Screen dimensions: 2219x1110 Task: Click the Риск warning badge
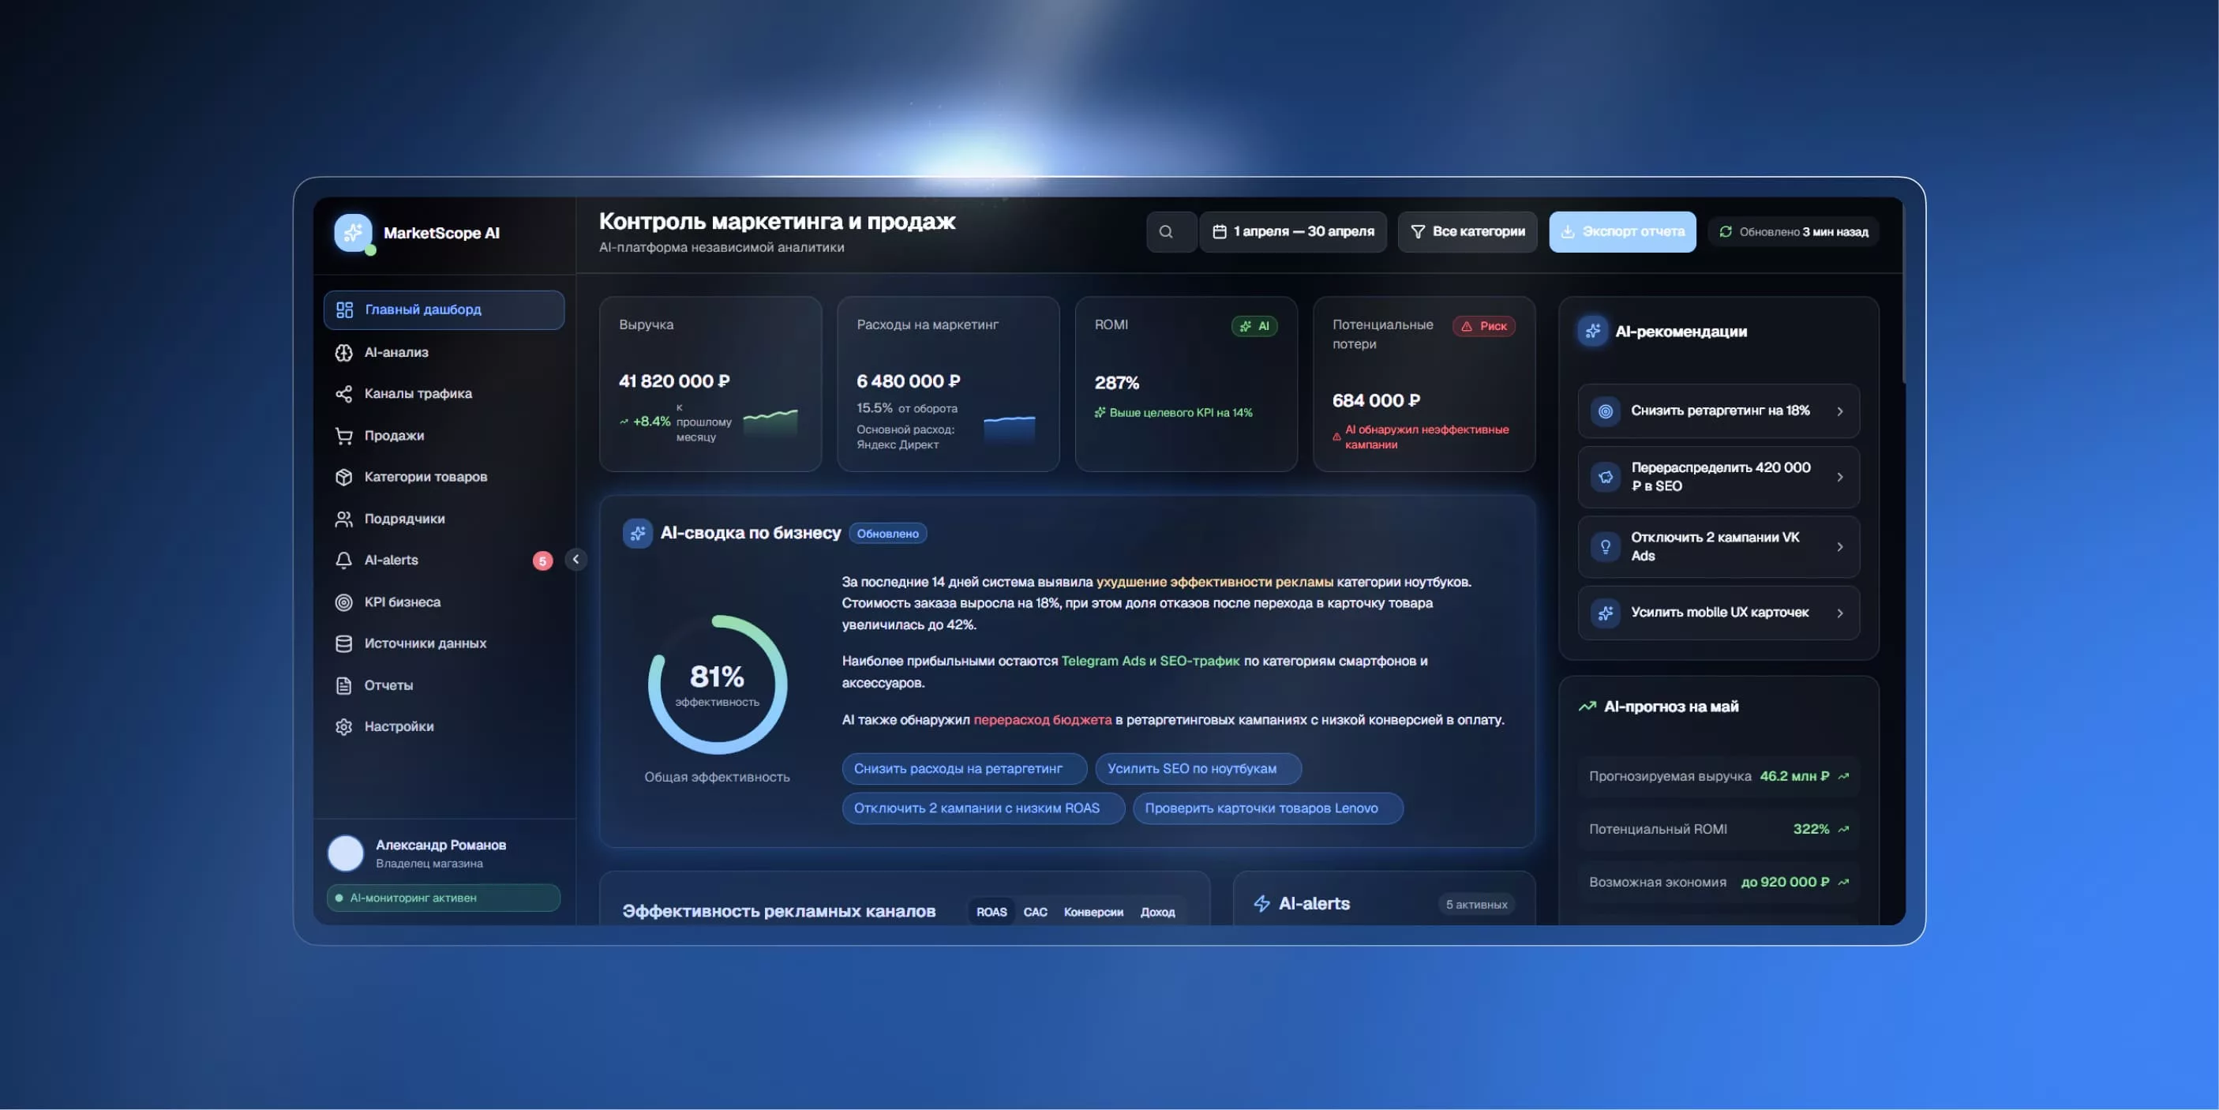pos(1484,327)
